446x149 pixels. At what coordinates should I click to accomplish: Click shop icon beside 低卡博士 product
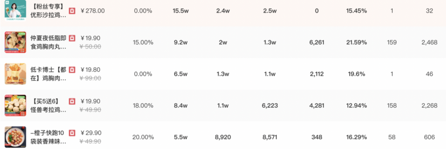click(72, 70)
